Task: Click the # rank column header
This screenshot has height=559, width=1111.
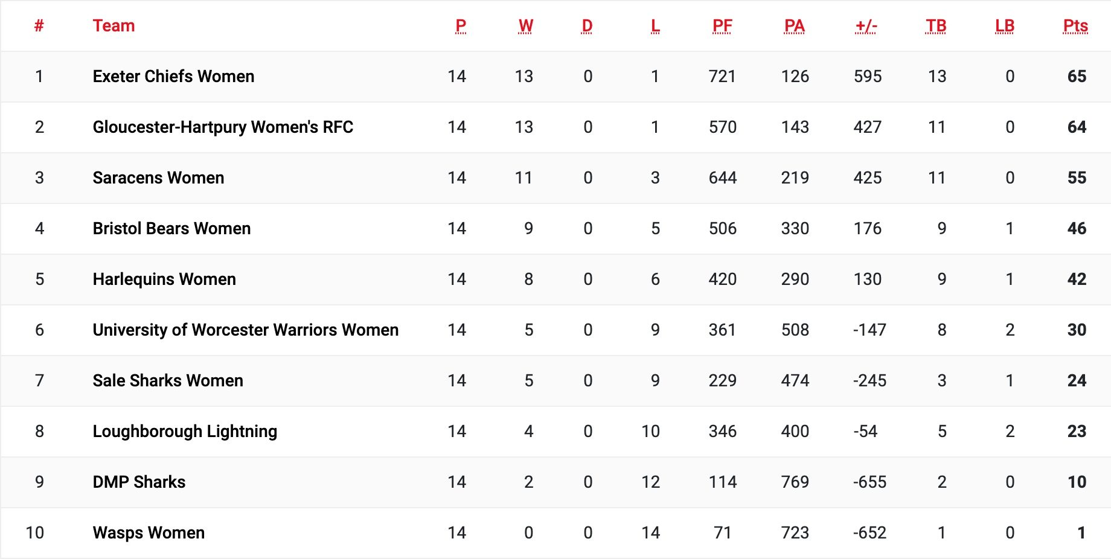Action: [x=39, y=26]
